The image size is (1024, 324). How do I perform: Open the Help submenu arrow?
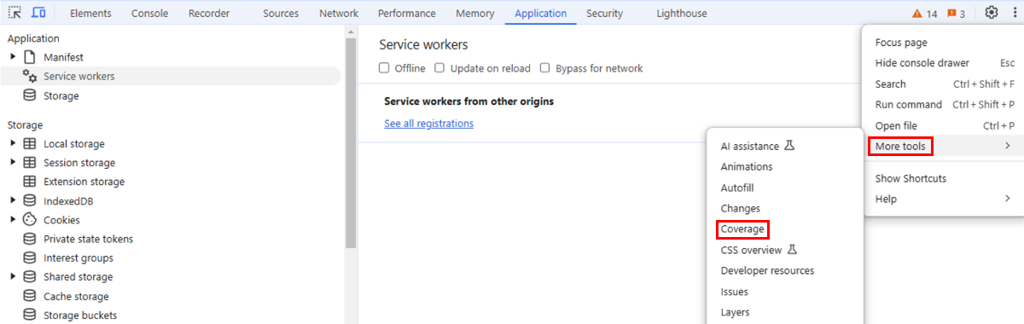[1008, 199]
